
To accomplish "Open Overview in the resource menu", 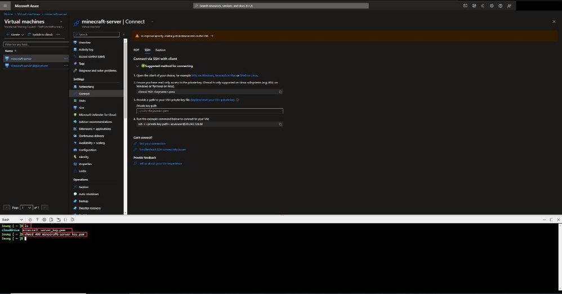I will coord(84,42).
